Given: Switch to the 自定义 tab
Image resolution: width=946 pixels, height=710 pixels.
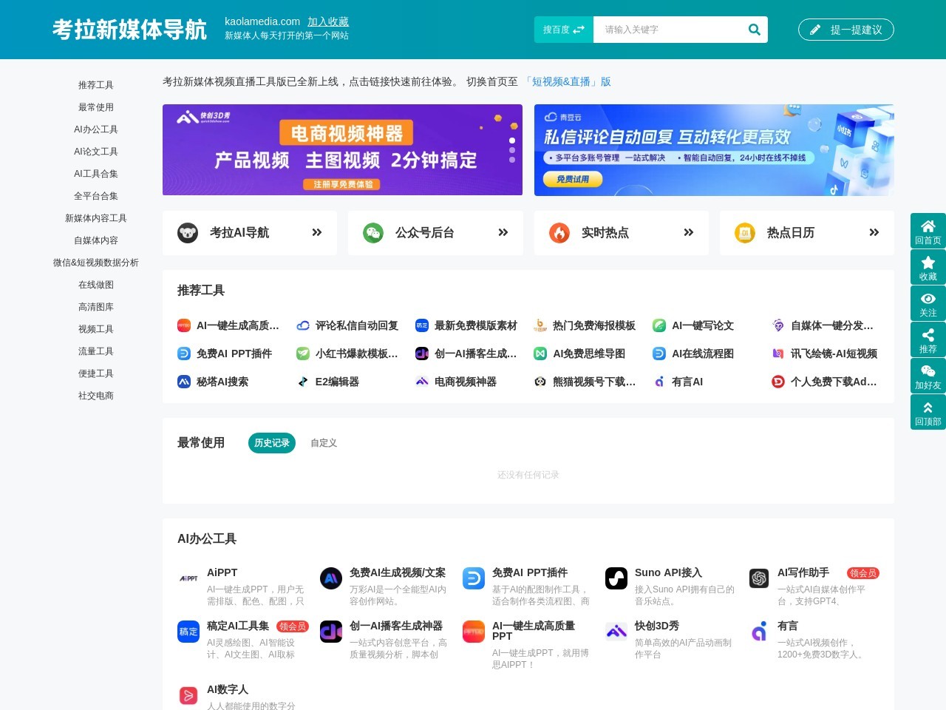Looking at the screenshot, I should coord(323,443).
